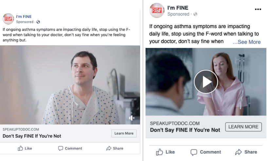Like the left post
Image resolution: width=269 pixels, height=161 pixels.
pos(25,148)
